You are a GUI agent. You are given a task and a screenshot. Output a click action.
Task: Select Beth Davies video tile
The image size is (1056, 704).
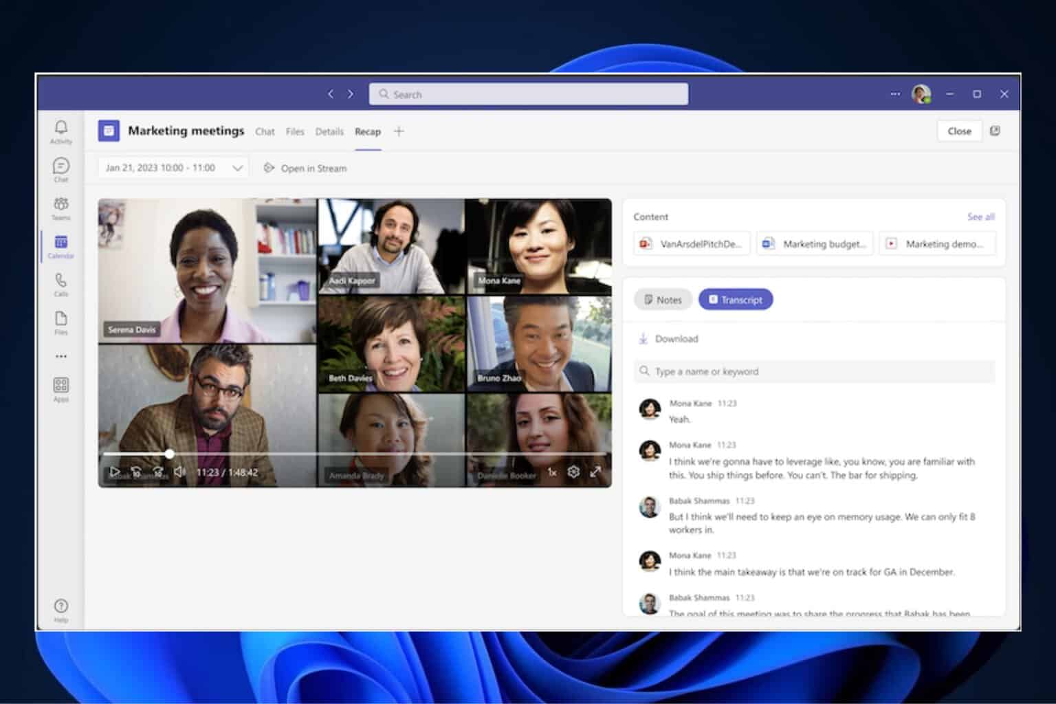coord(391,344)
